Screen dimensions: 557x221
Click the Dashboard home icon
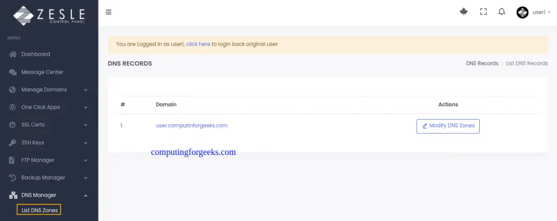click(x=13, y=55)
